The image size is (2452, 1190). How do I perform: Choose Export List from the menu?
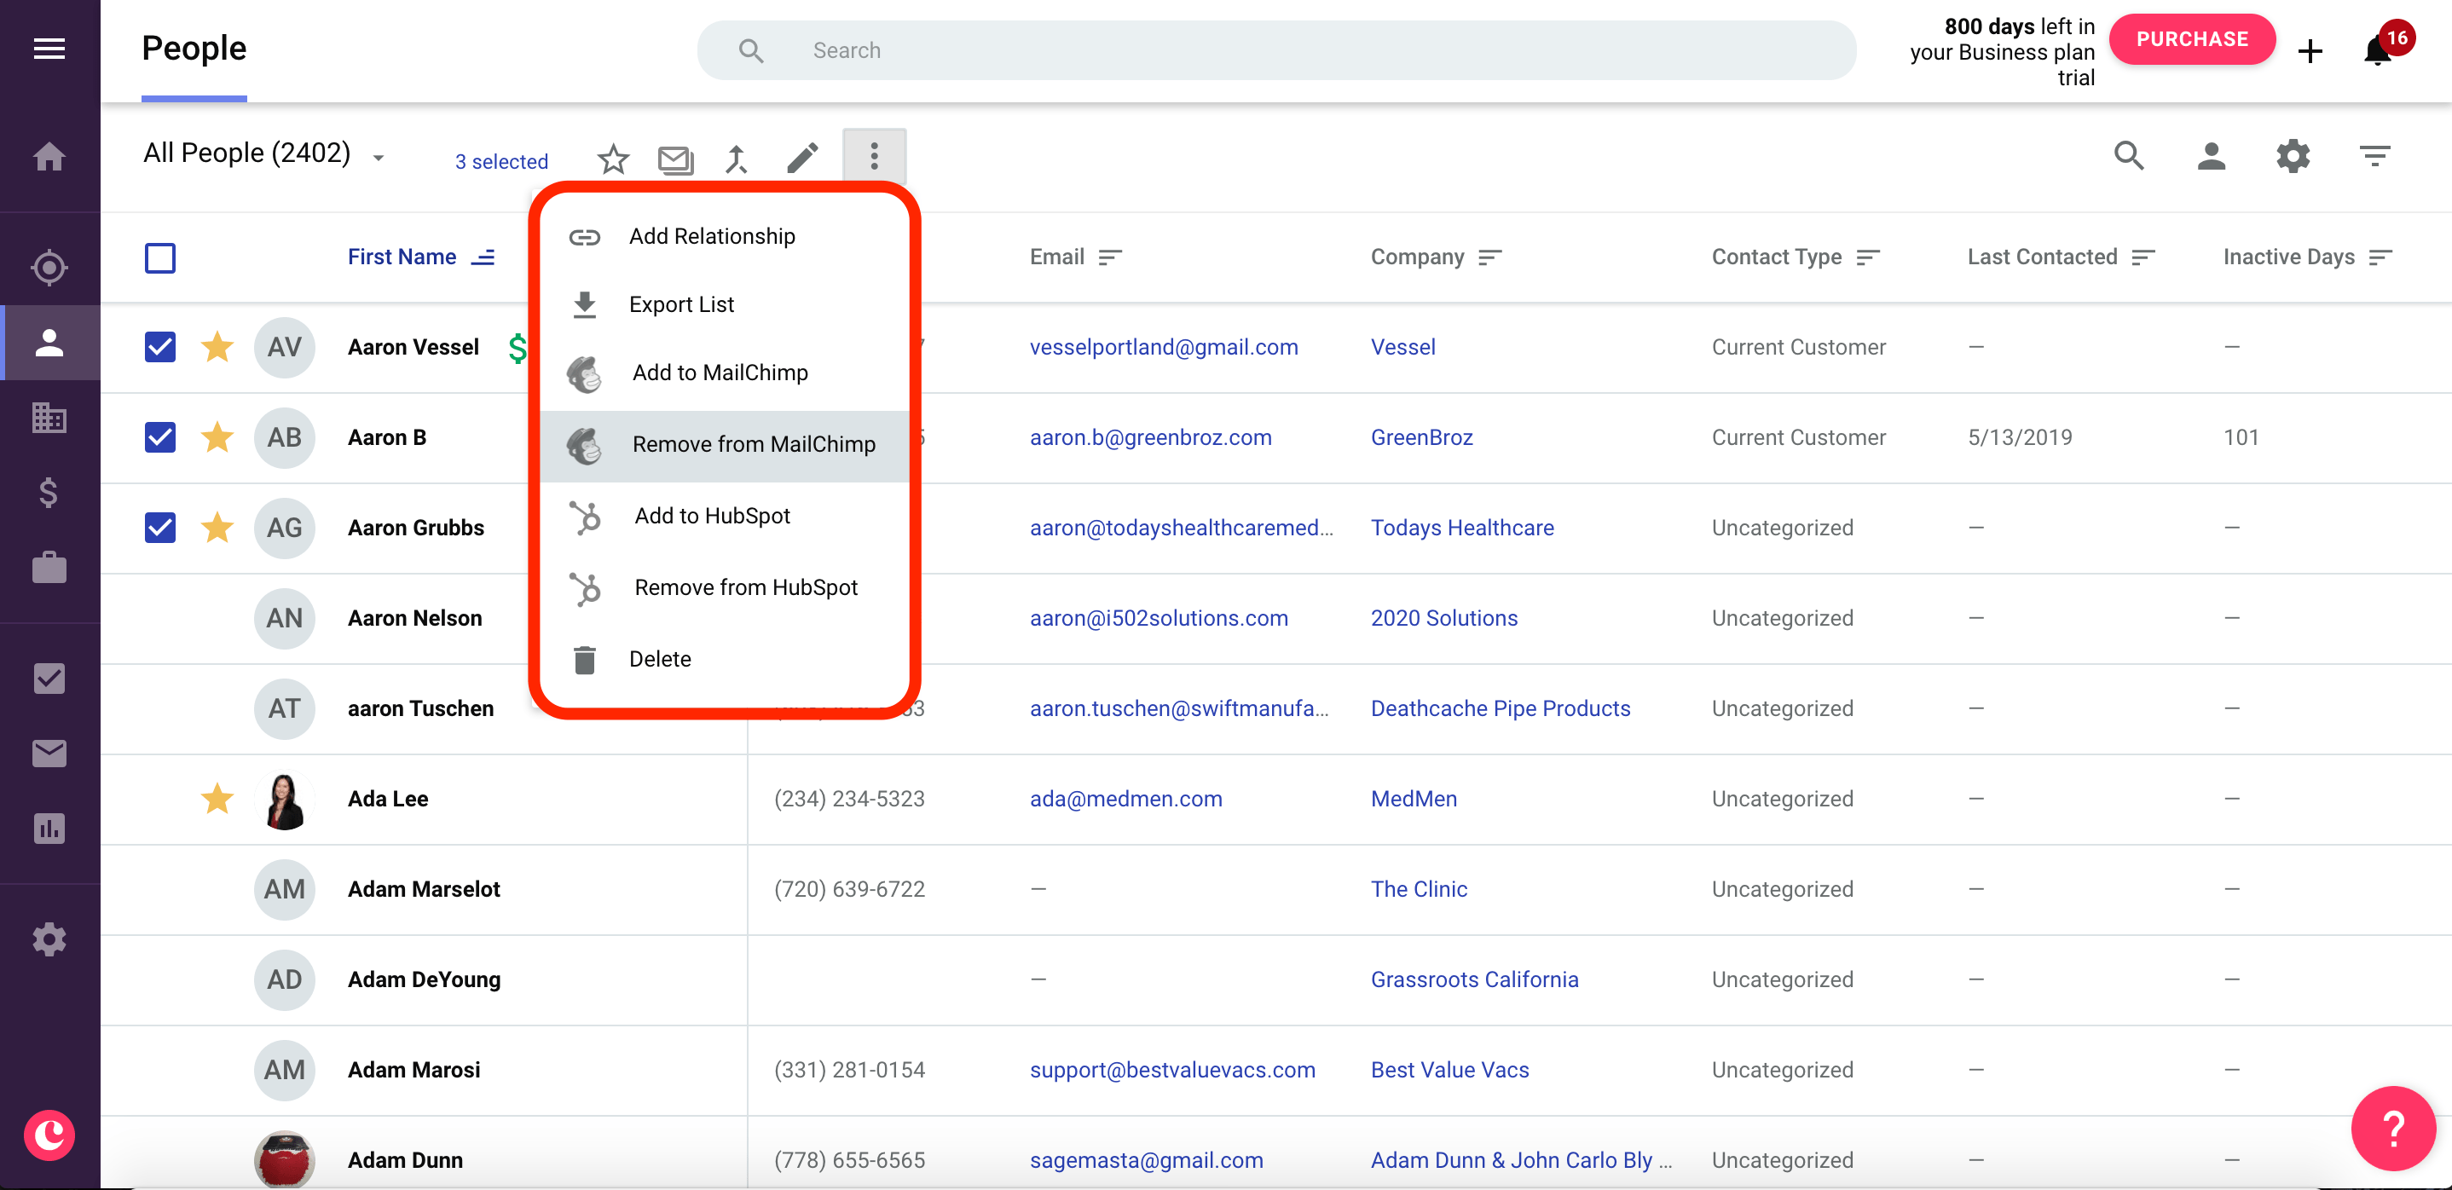(680, 303)
